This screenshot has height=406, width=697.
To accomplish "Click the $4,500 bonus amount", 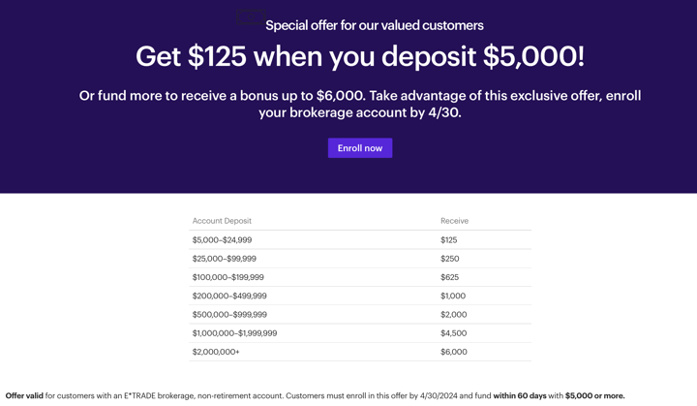I will click(x=453, y=333).
